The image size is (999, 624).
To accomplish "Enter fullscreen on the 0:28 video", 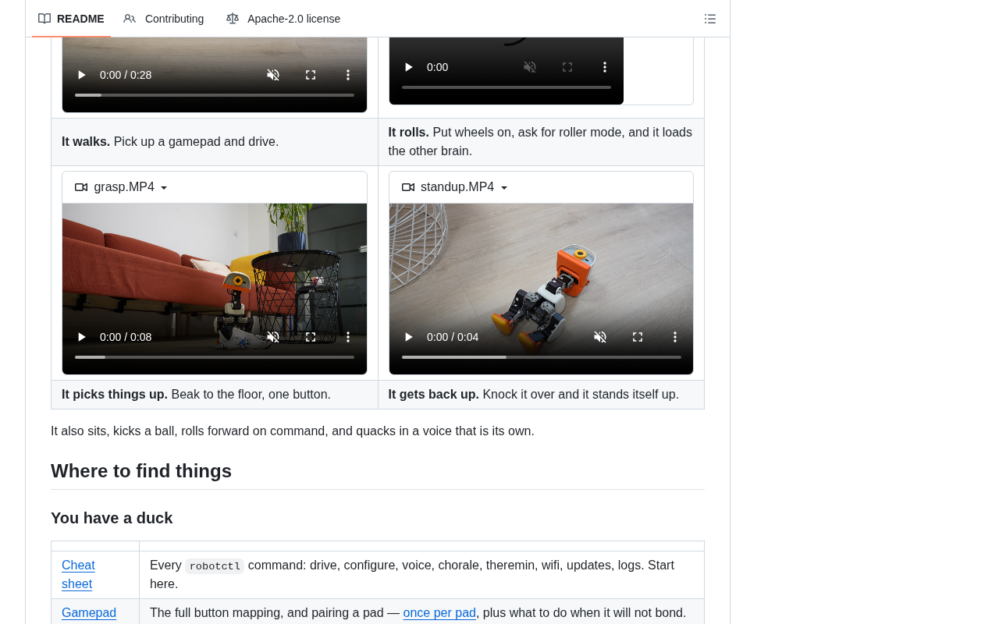I will pyautogui.click(x=311, y=75).
